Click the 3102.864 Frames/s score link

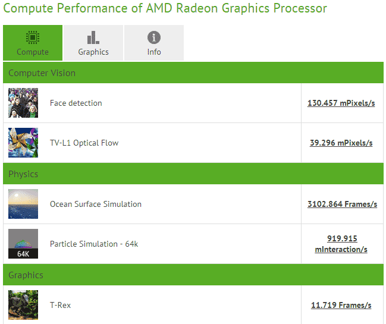coord(342,204)
